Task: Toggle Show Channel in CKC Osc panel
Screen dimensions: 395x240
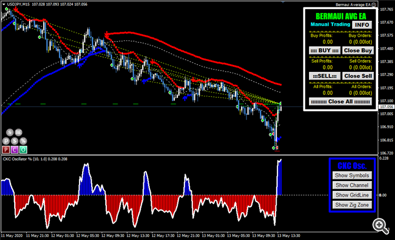Action: [x=352, y=185]
